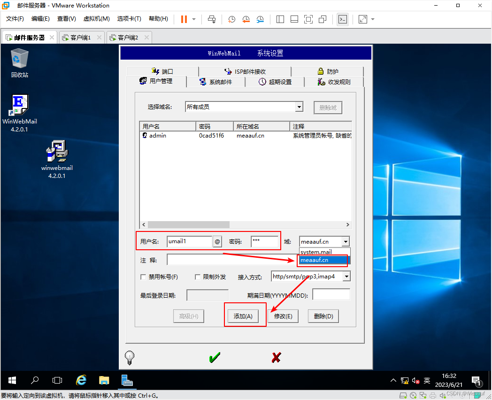
Task: Open the taskbar search icon
Action: [35, 380]
